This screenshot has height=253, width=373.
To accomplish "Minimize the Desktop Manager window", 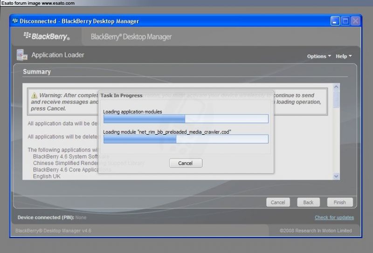I will point(335,21).
